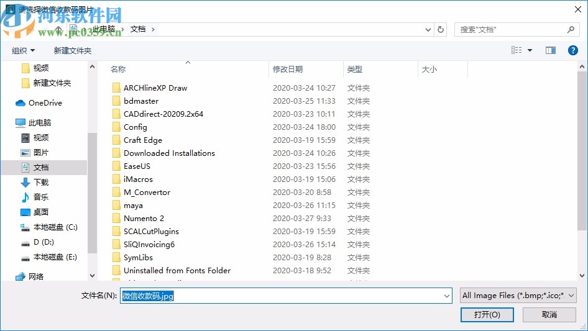Click the 下载 download arrow icon
The image size is (588, 331).
[25, 182]
